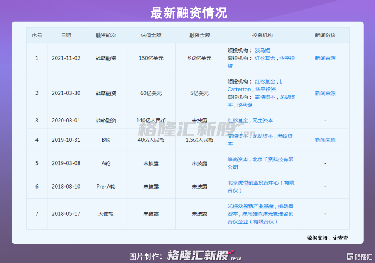Open the 光控众盈新产业基金 investor link
The image size is (375, 263).
(x=251, y=206)
